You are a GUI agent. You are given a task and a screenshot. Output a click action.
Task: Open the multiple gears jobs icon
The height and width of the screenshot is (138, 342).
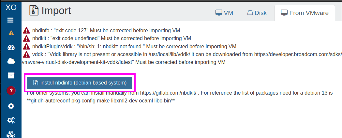click(11, 120)
